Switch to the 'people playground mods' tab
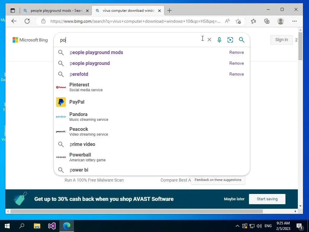 [56, 11]
